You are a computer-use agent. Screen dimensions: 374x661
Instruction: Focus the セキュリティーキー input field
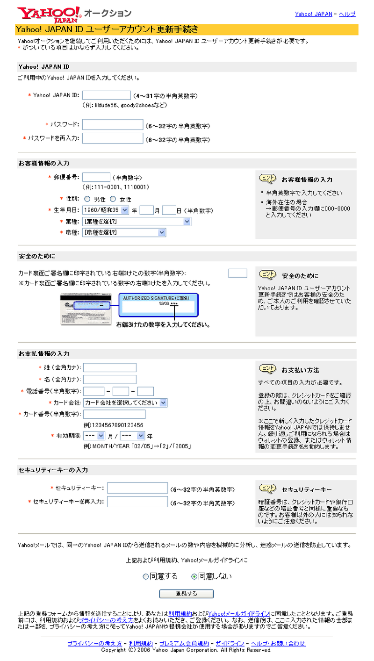point(137,488)
